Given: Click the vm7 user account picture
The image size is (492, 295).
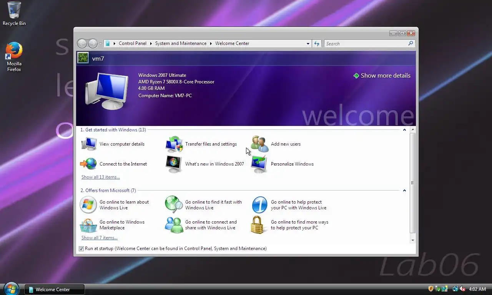Looking at the screenshot, I should coord(83,58).
